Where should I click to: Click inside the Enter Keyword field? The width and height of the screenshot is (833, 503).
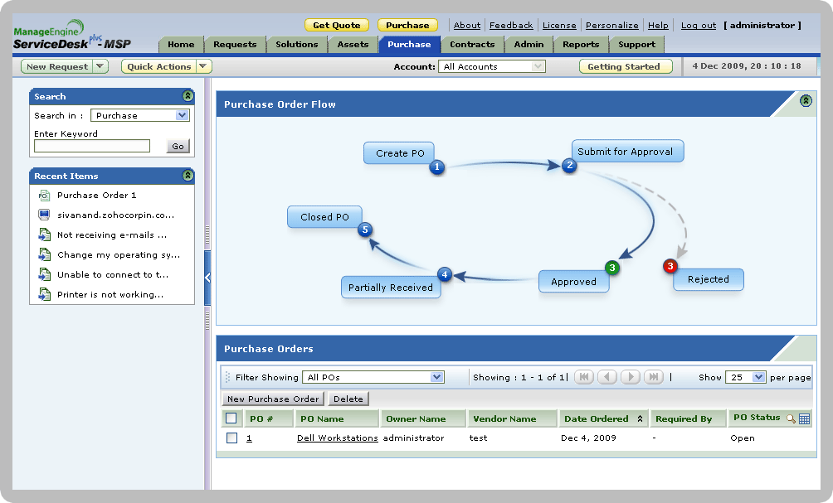92,146
